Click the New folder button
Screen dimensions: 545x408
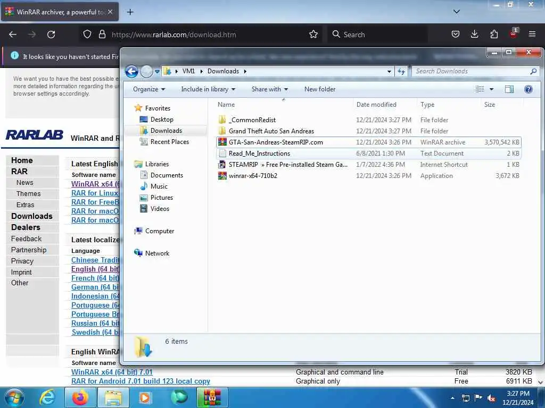(x=320, y=89)
